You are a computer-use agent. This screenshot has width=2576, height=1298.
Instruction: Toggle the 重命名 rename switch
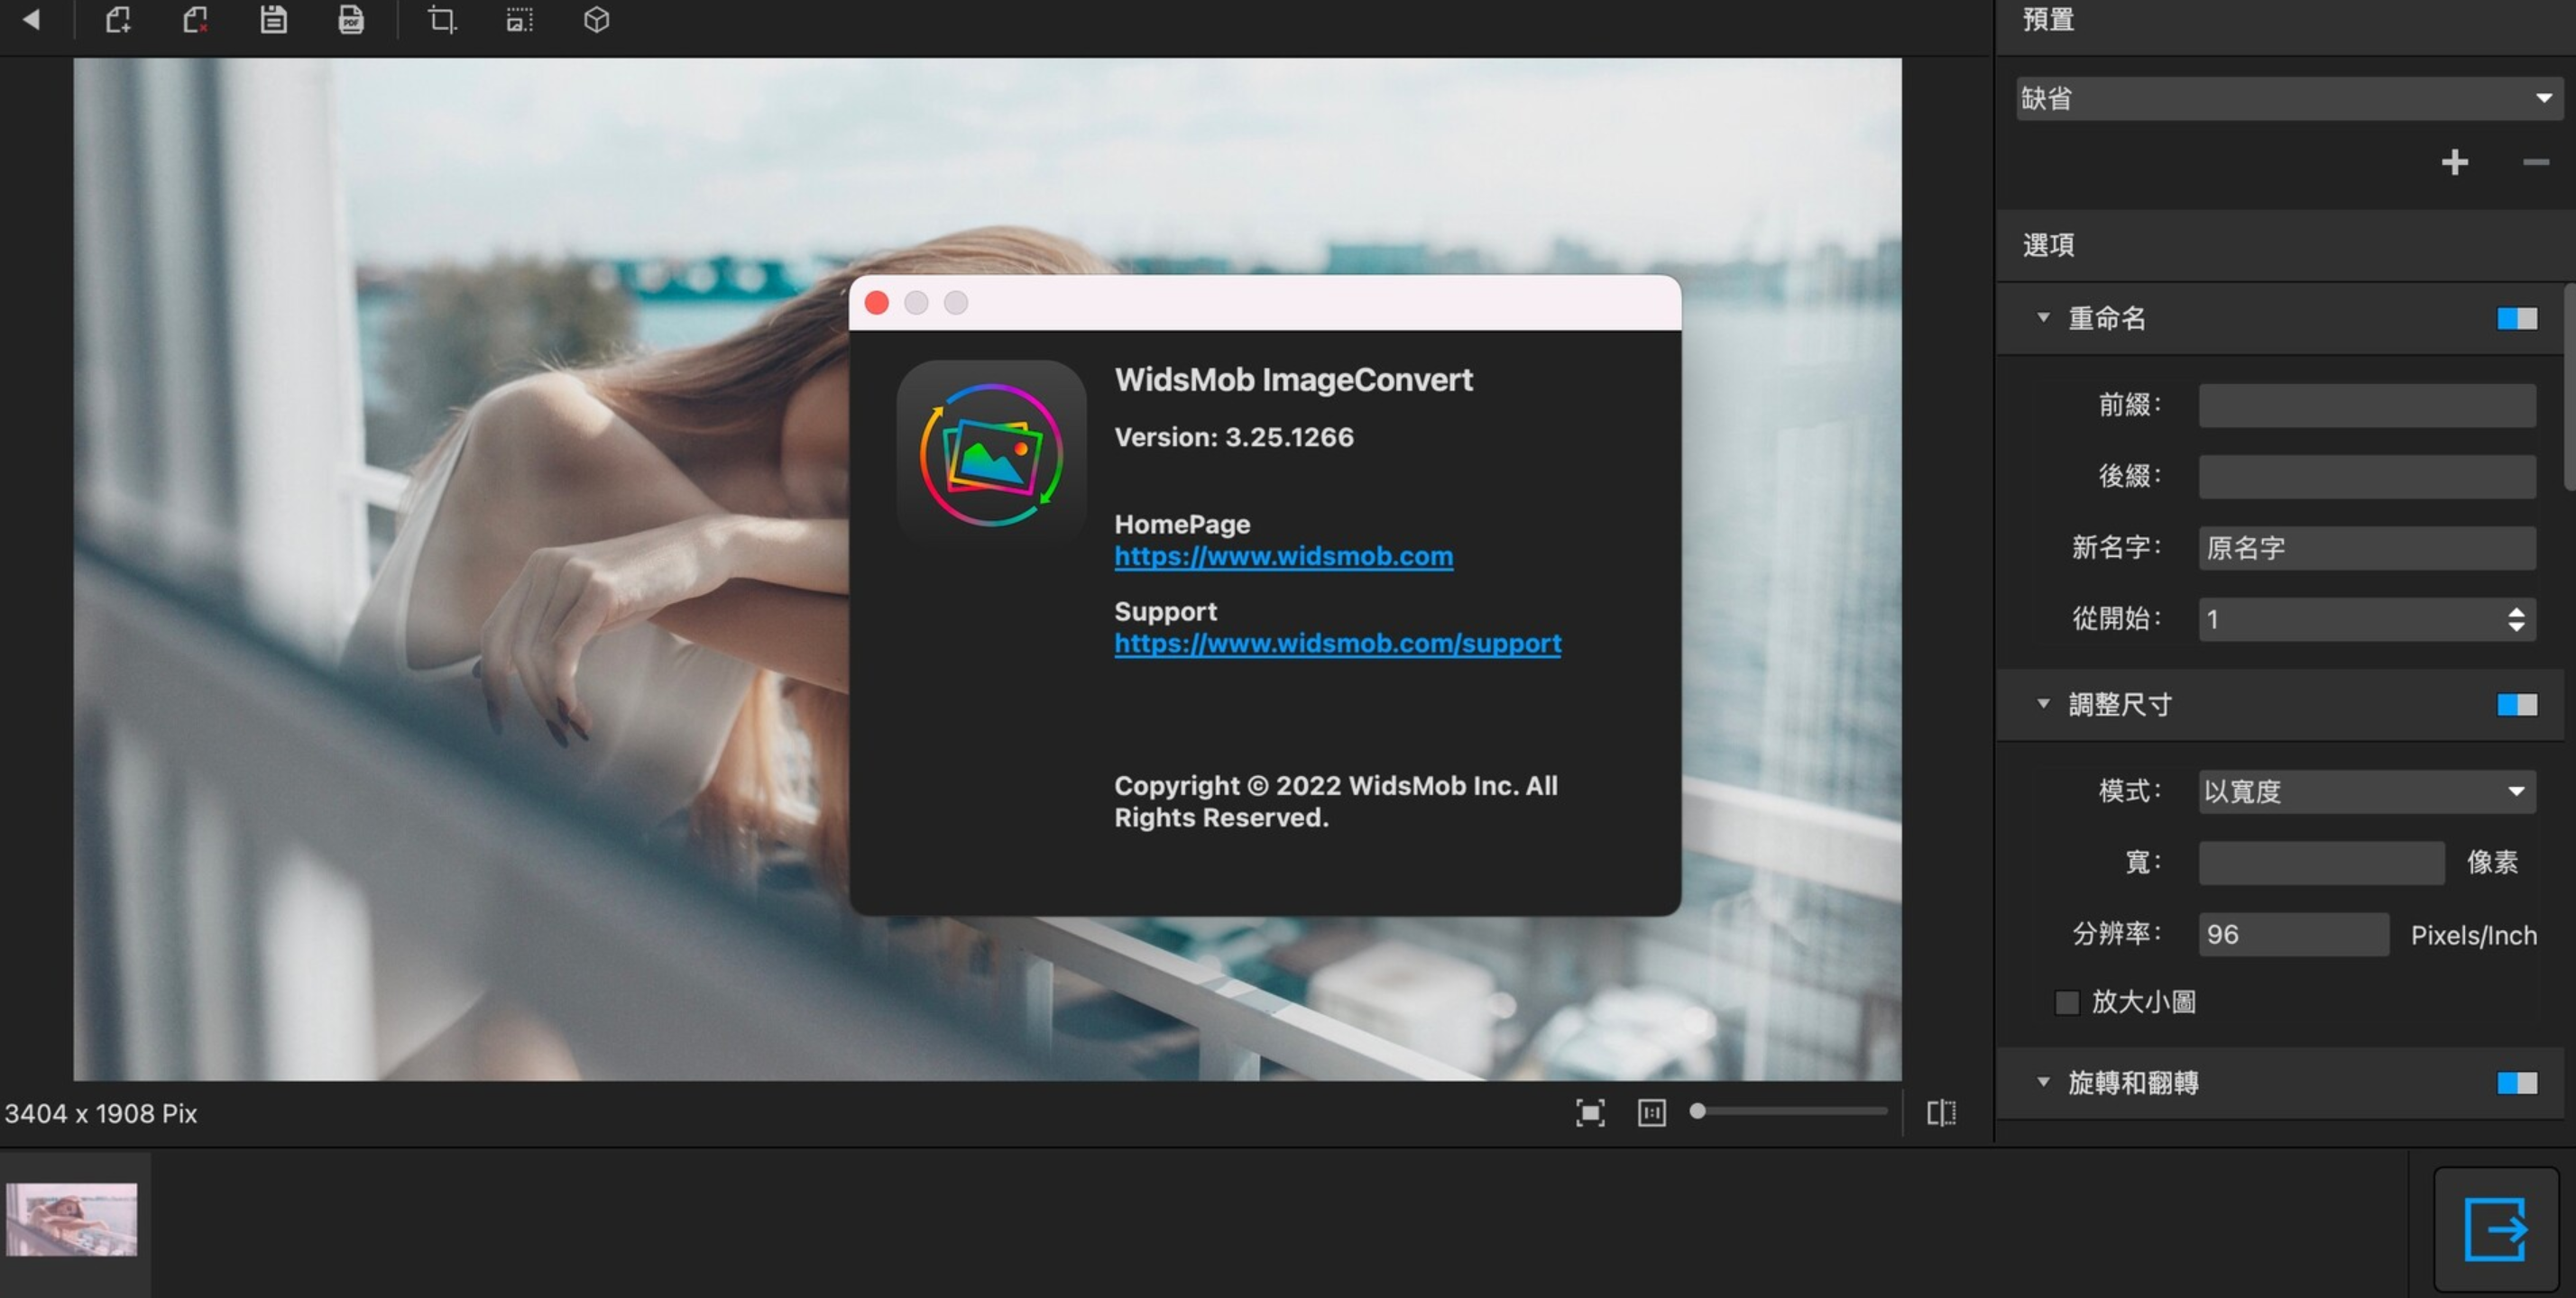[2517, 319]
